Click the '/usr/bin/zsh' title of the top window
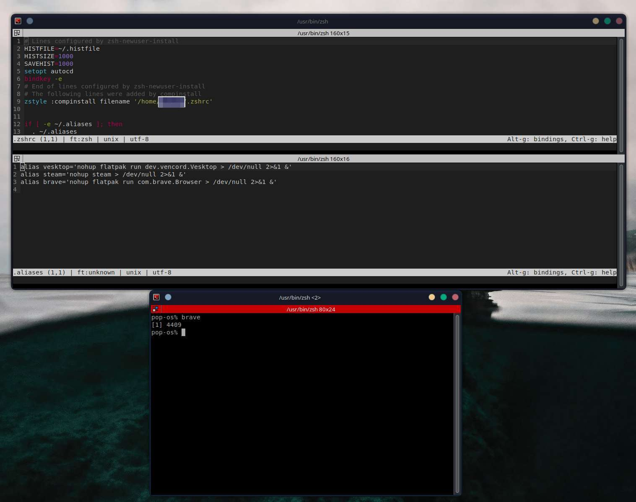The image size is (636, 502). pyautogui.click(x=313, y=21)
